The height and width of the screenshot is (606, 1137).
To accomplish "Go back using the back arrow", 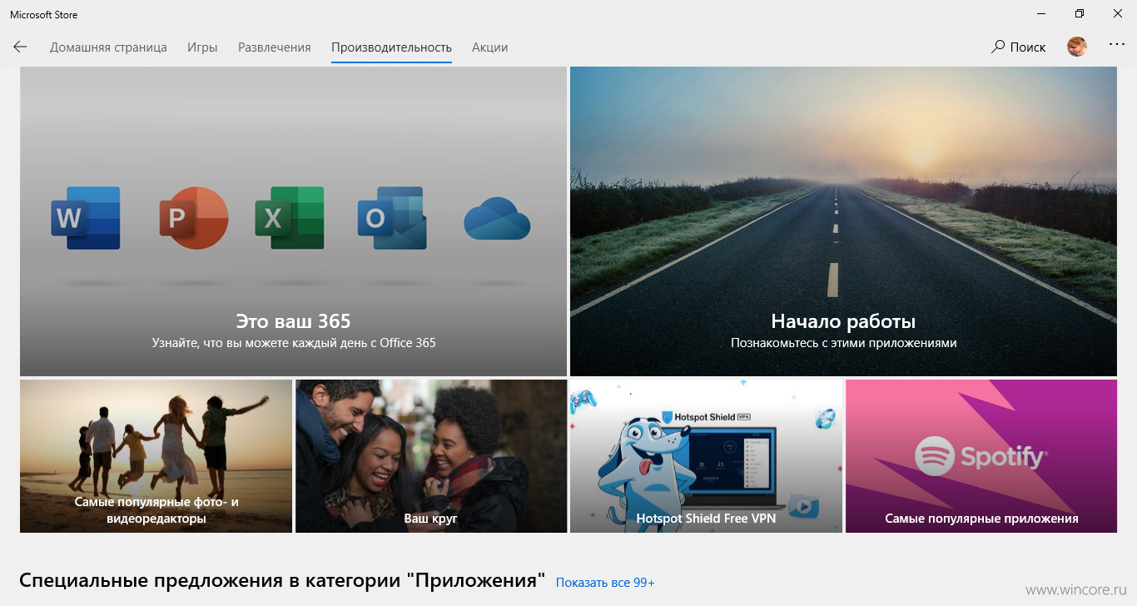I will 20,47.
